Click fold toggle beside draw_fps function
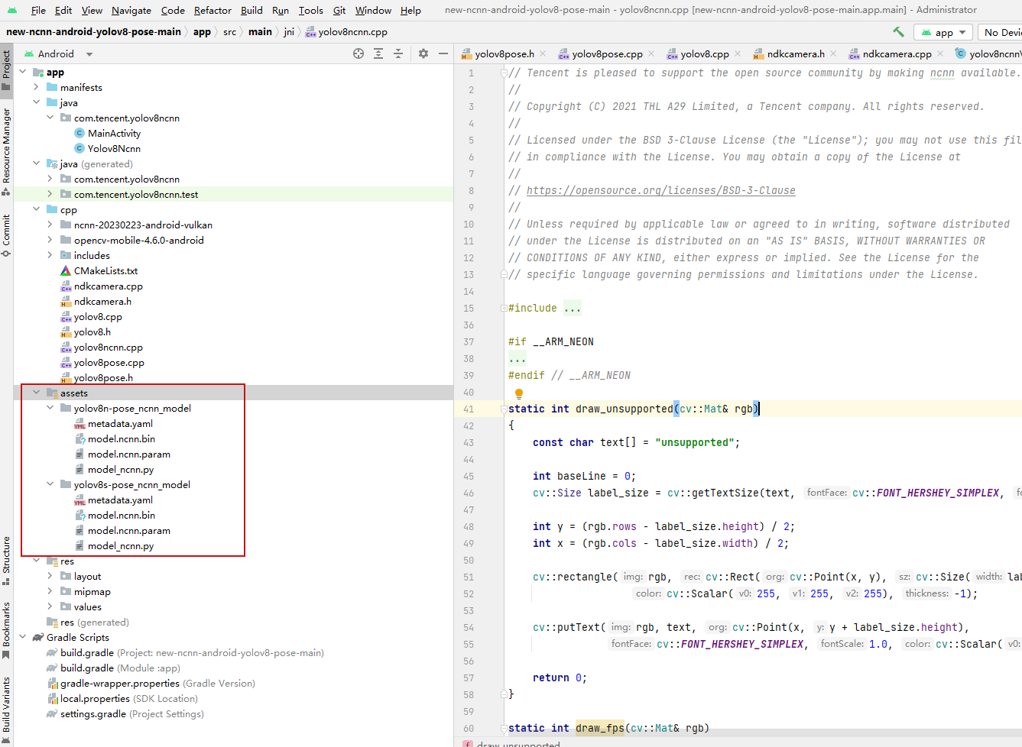The width and height of the screenshot is (1022, 747). click(x=504, y=728)
